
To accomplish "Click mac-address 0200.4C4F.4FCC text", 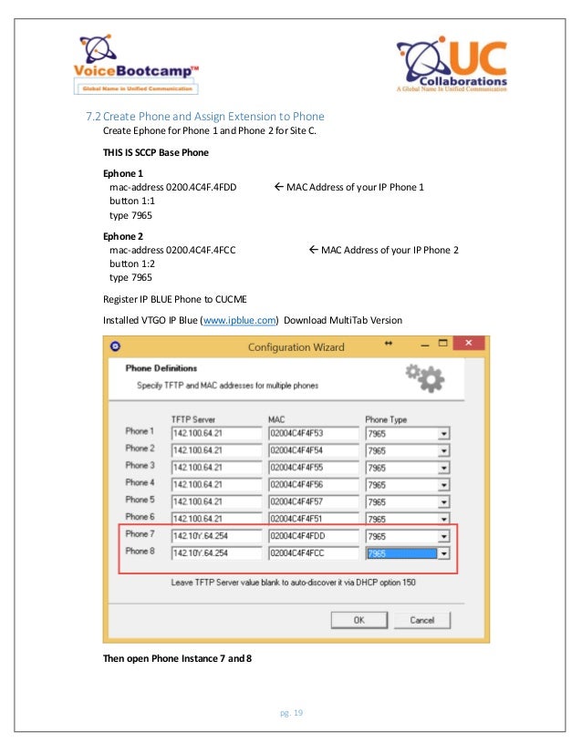I will [172, 250].
